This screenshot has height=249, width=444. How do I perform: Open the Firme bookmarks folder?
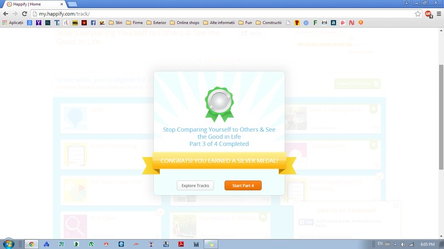[134, 23]
